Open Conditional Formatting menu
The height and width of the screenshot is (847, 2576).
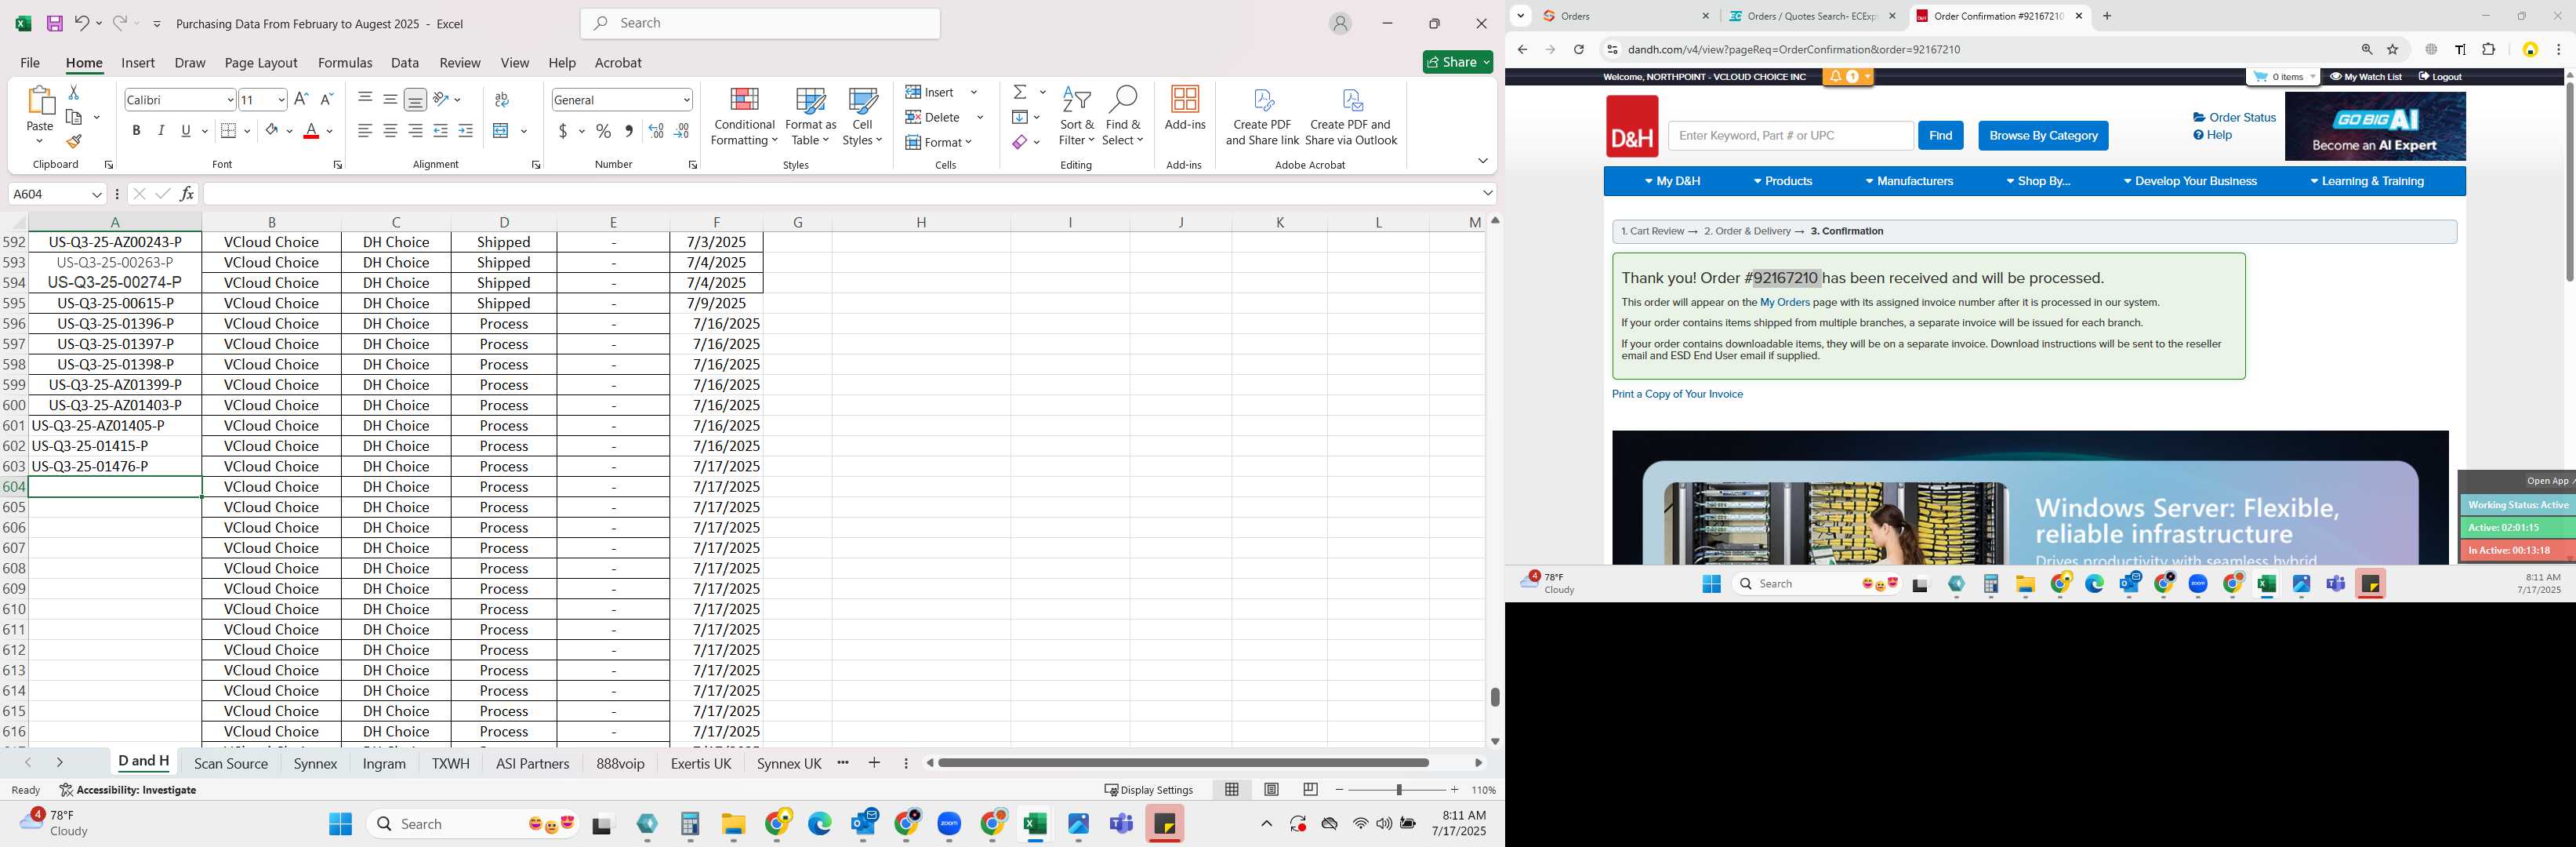click(744, 116)
